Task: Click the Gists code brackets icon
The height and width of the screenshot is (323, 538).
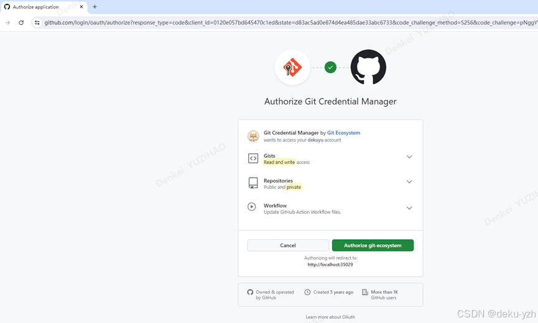Action: pos(253,158)
